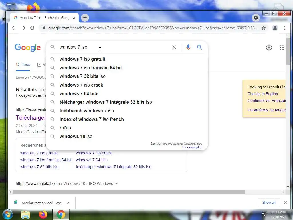Open related search 'windows 7 iso francais 64 bit'
The width and height of the screenshot is (293, 220).
tap(46, 160)
